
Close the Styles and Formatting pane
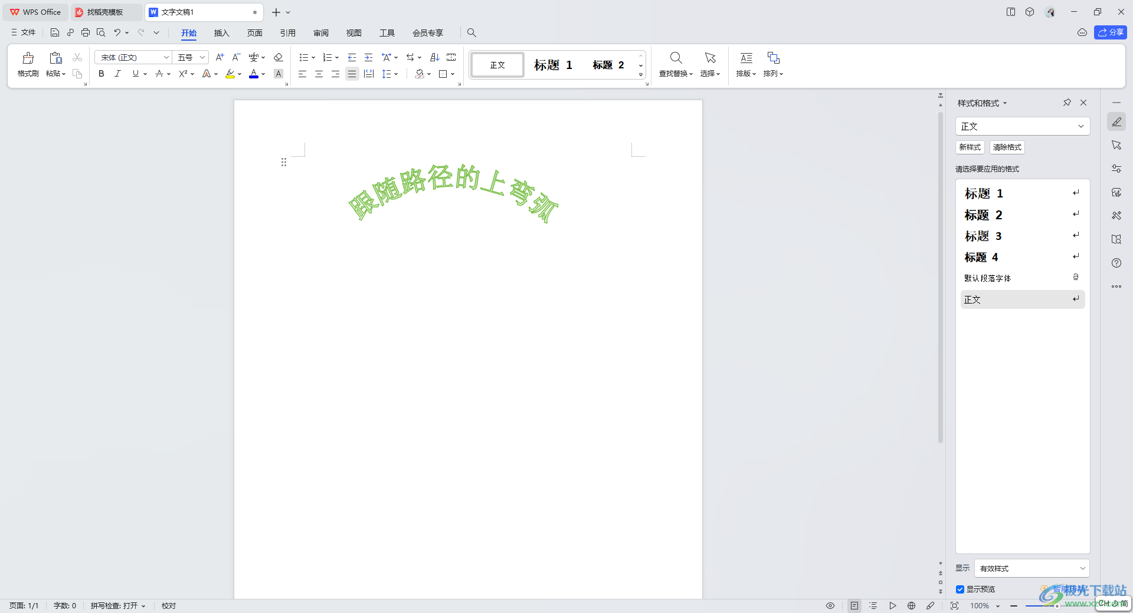tap(1083, 103)
